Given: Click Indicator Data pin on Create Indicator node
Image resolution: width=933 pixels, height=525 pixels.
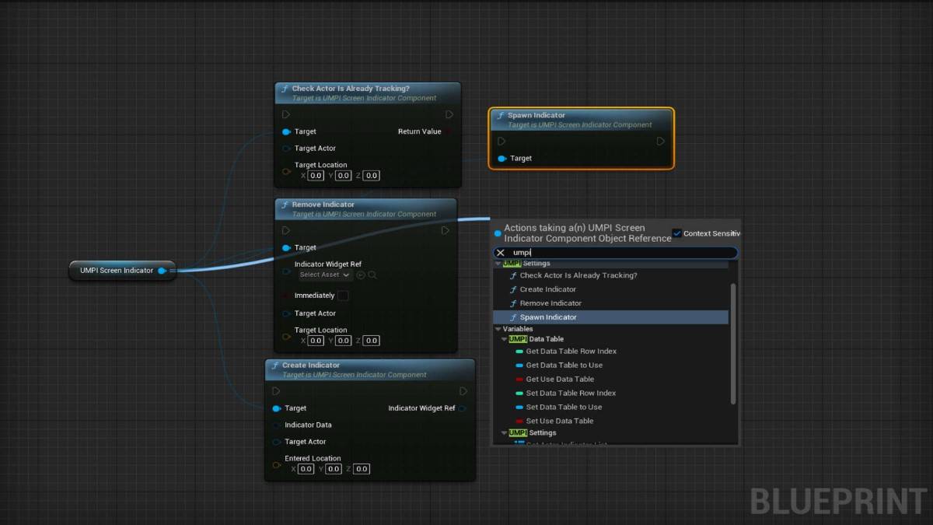Looking at the screenshot, I should 277,425.
